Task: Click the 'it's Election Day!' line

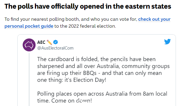Action: click(85, 80)
